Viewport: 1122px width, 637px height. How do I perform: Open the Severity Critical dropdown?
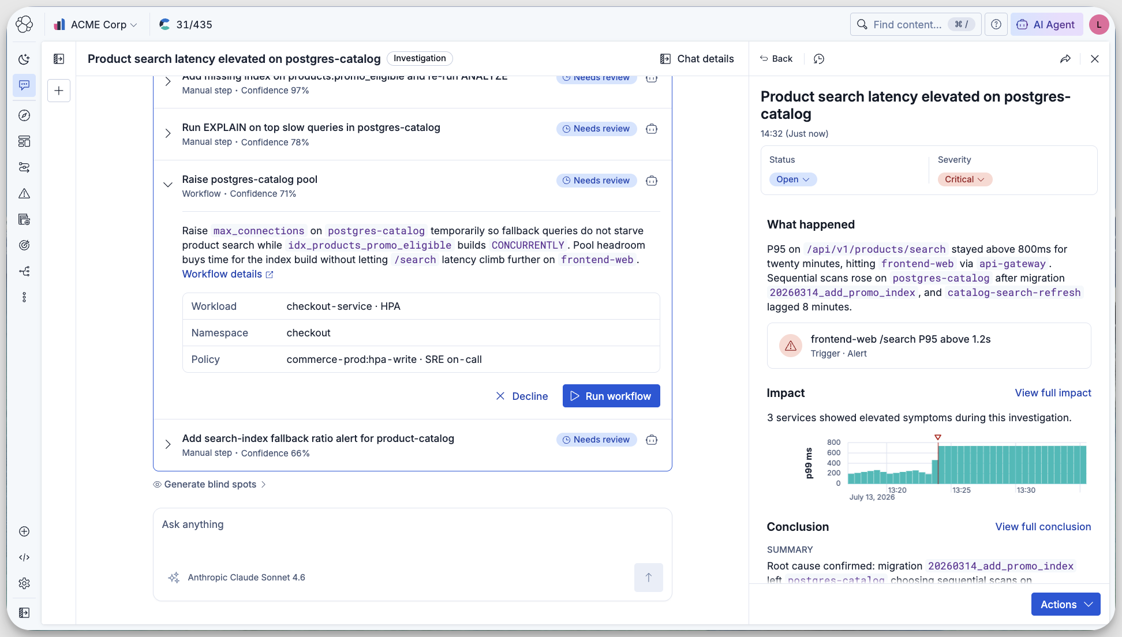point(964,179)
